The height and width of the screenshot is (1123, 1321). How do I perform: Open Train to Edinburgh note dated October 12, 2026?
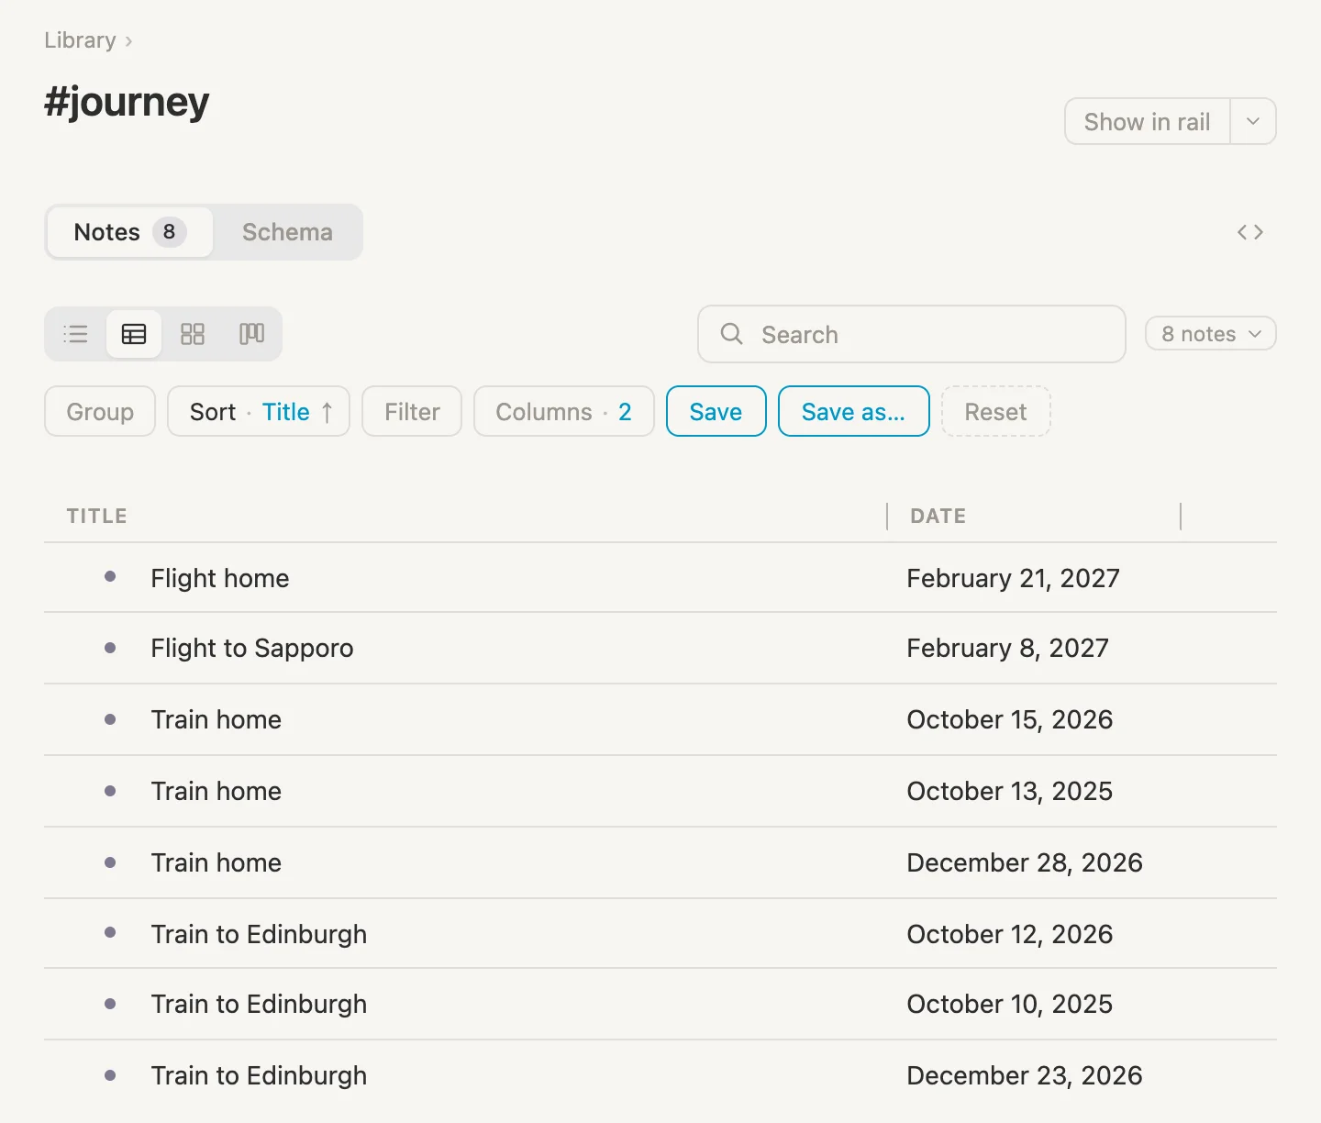click(259, 934)
